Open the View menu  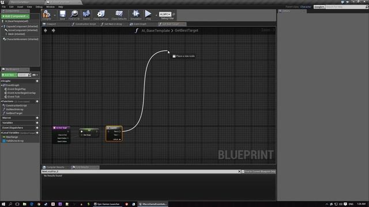(x=29, y=7)
